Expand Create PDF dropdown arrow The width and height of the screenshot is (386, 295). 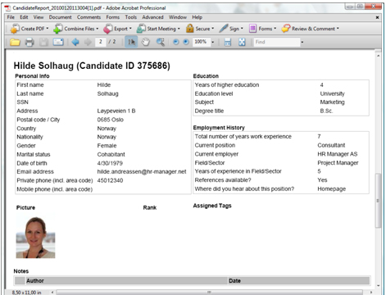tap(48, 29)
